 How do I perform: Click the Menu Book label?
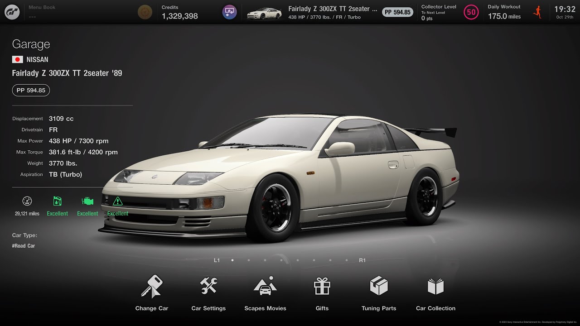(x=42, y=8)
